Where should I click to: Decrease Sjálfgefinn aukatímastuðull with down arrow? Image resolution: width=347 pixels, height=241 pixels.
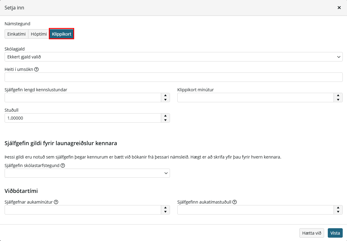click(338, 212)
